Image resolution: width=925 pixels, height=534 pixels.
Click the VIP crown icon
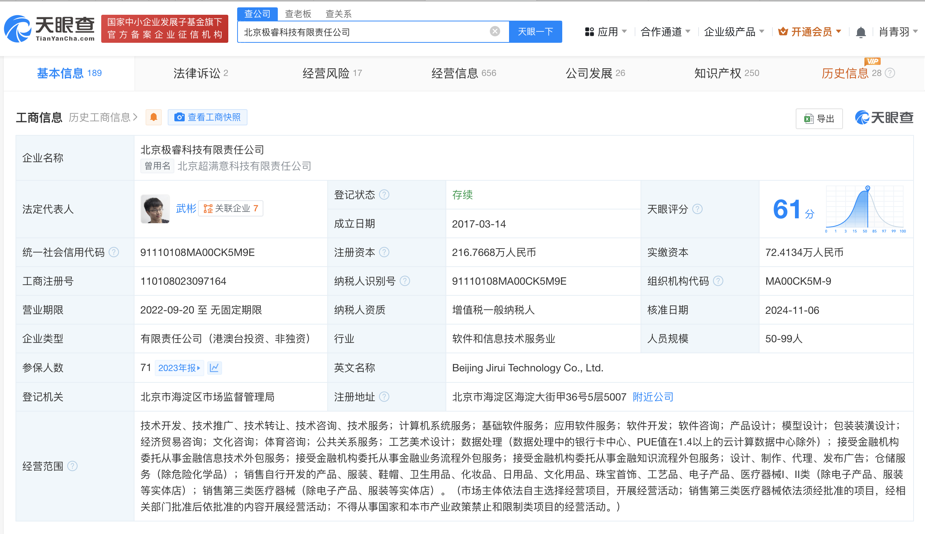[x=783, y=32]
